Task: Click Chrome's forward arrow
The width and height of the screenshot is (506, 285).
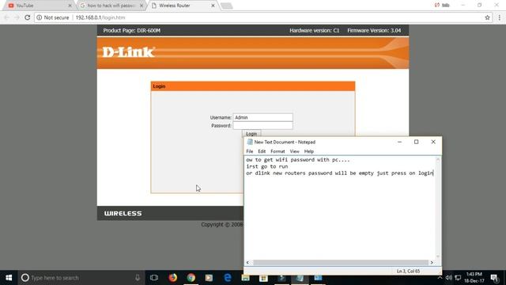Action: [x=17, y=17]
